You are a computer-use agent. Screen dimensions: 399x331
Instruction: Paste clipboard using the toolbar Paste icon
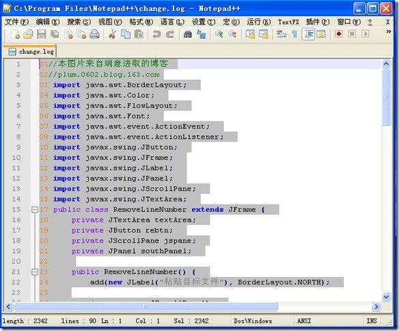pos(139,34)
